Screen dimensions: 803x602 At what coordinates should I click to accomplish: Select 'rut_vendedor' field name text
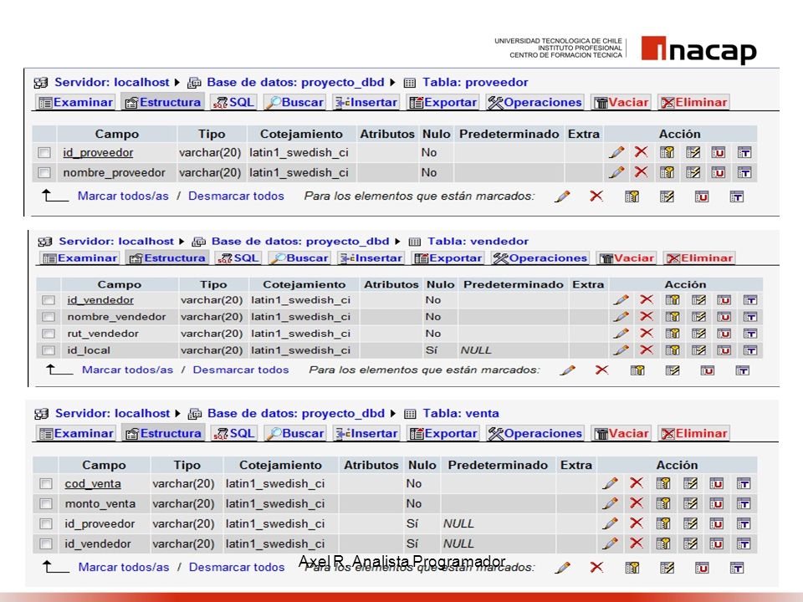[103, 334]
